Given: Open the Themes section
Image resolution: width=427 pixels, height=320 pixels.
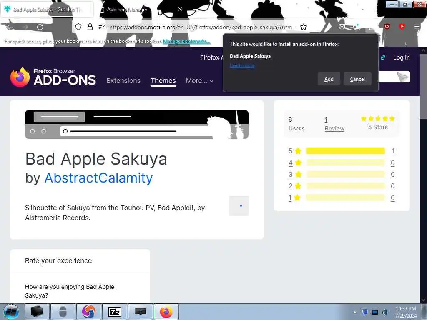Looking at the screenshot, I should (x=163, y=80).
